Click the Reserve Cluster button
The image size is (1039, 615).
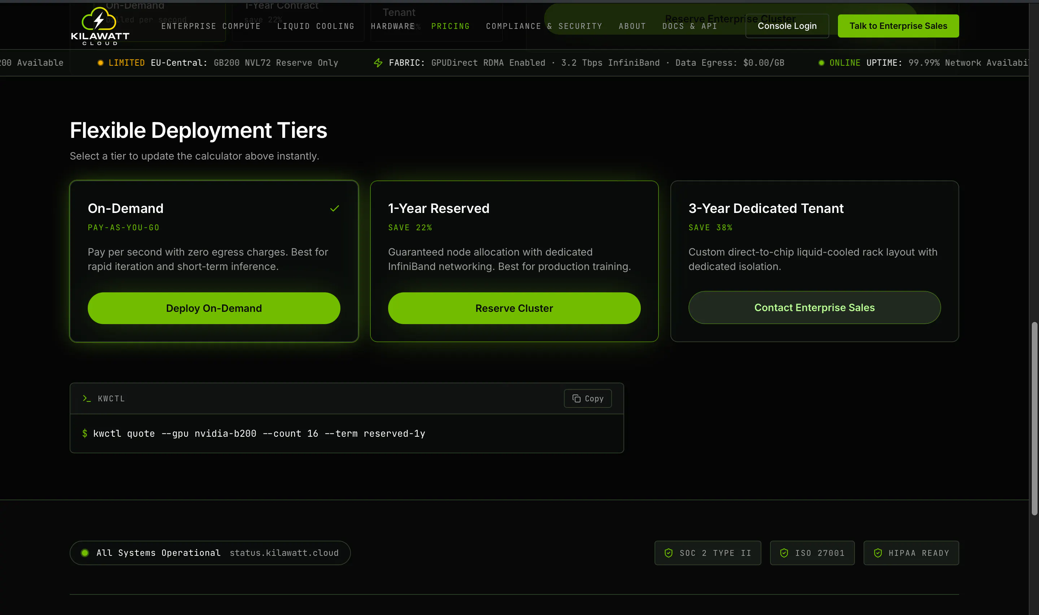[x=514, y=308]
